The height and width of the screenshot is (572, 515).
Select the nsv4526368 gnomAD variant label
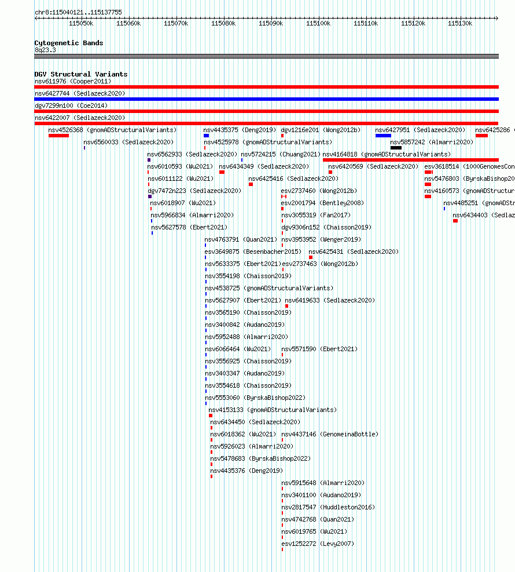click(112, 130)
